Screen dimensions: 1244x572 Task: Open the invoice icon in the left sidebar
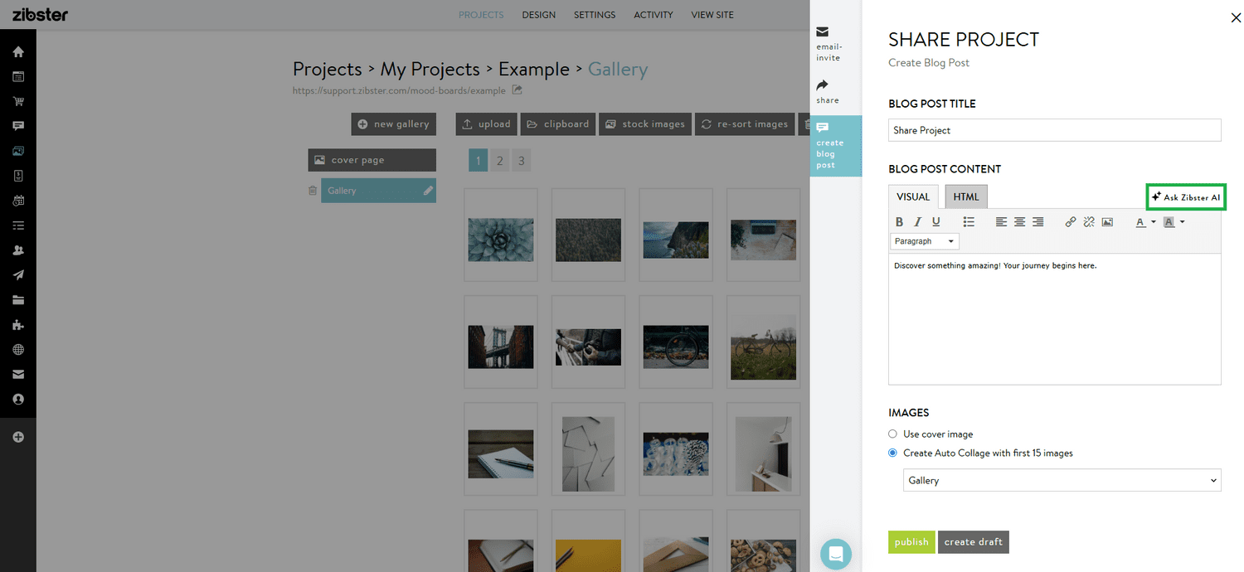(18, 176)
